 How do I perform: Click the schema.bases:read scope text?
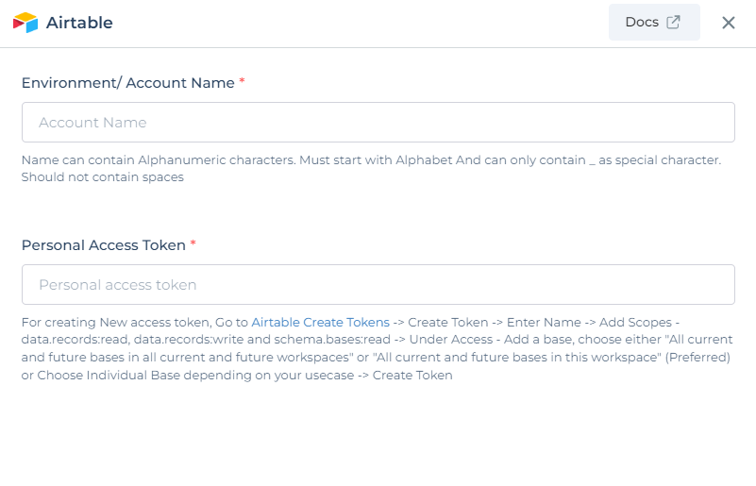click(332, 340)
